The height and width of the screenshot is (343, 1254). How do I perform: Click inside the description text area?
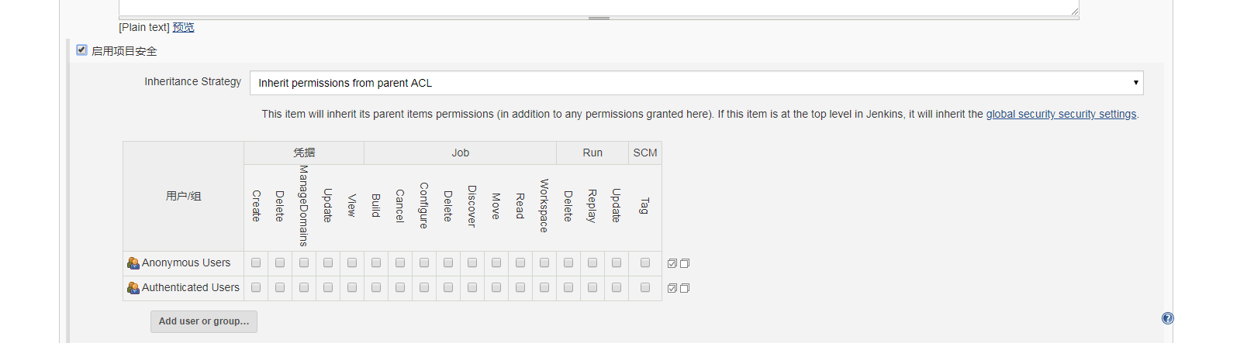[x=597, y=6]
